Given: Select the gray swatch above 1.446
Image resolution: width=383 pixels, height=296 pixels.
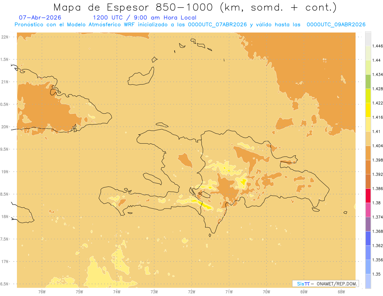Looking at the screenshot, I should pyautogui.click(x=368, y=39).
